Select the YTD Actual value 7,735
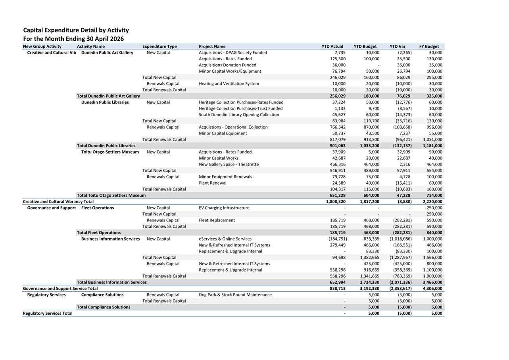This screenshot has height=360, width=509. (x=340, y=53)
